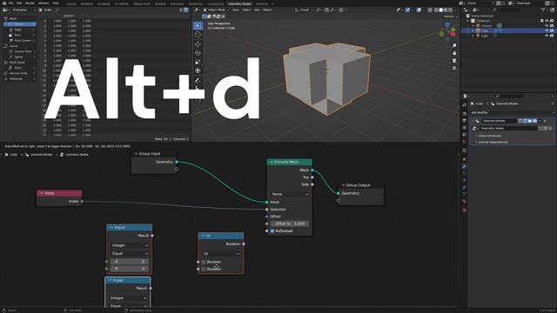The image size is (557, 313).
Task: Open the Edit menu
Action: click(x=19, y=3)
